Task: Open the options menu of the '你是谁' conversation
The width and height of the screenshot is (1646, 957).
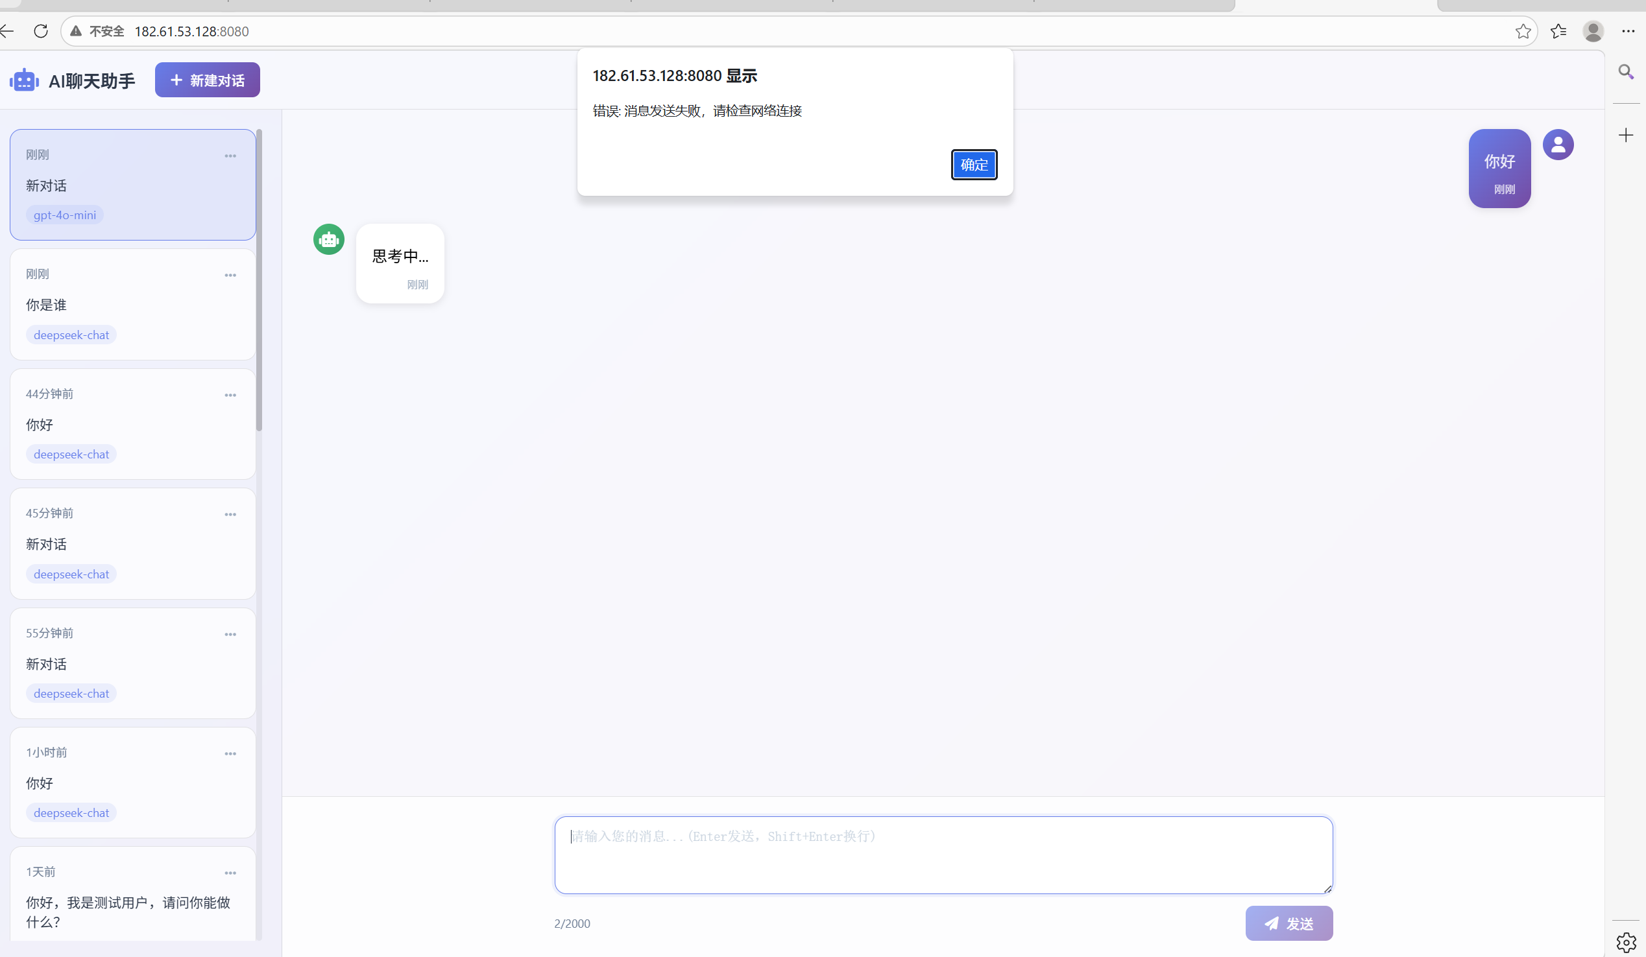Action: (230, 276)
